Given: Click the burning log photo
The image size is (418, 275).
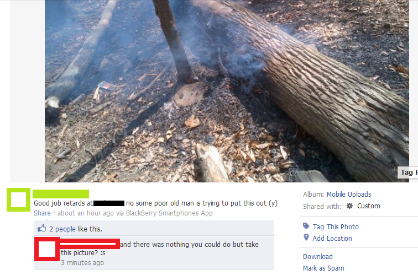Looking at the screenshot, I should pos(227,91).
